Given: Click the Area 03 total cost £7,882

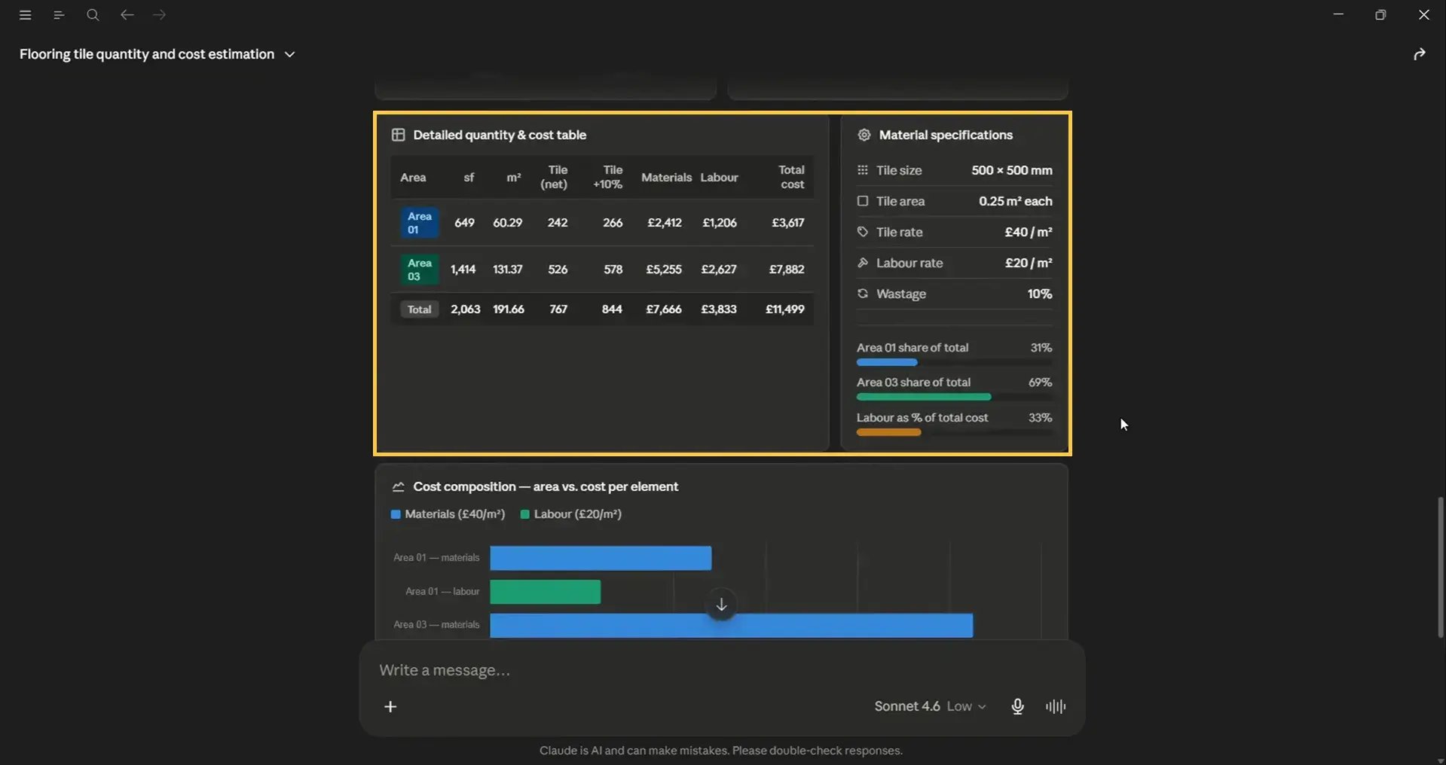Looking at the screenshot, I should (786, 270).
